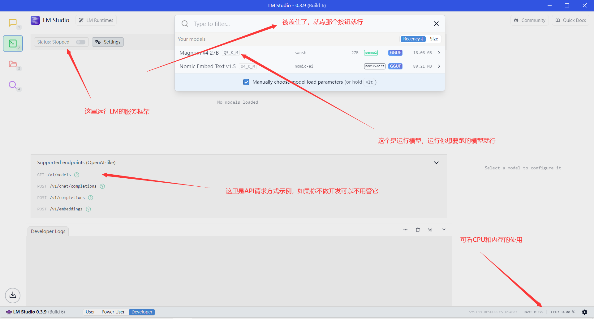Close the model picker with X
594x319 pixels.
pos(436,24)
